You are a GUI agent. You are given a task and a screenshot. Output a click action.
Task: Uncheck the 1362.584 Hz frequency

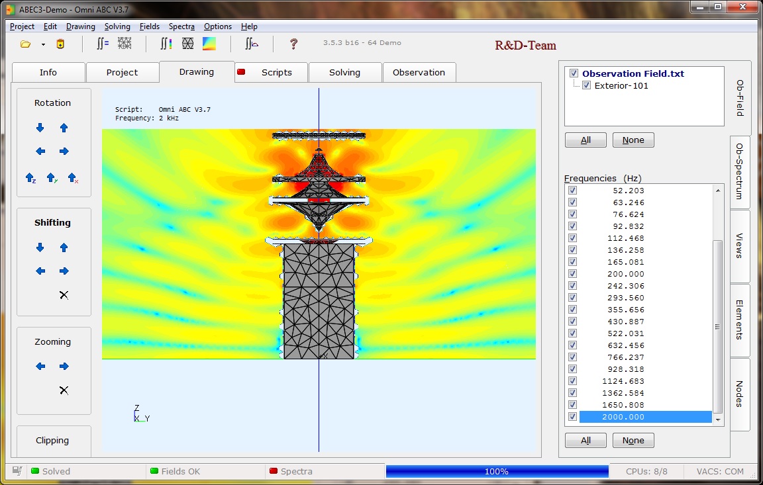coord(572,392)
